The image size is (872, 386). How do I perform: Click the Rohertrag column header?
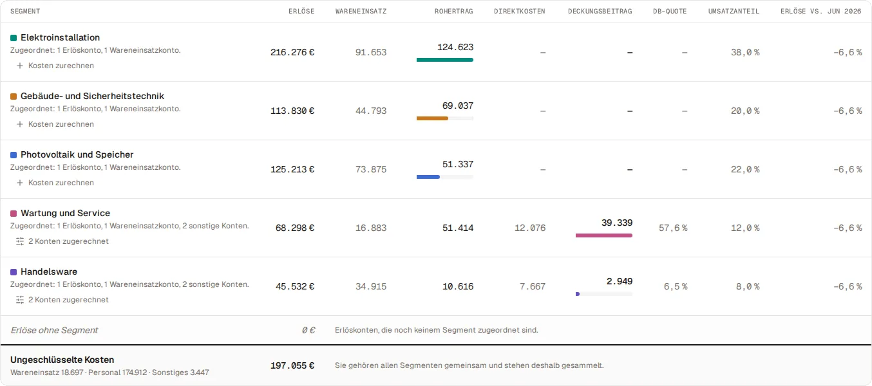coord(454,11)
